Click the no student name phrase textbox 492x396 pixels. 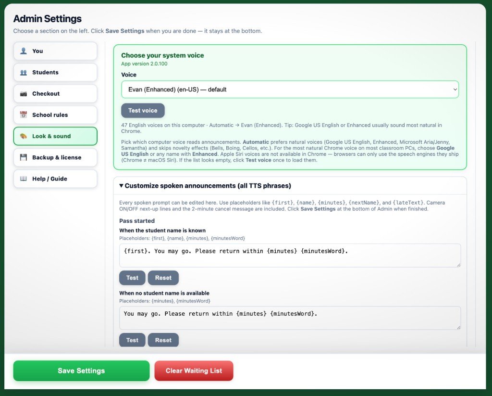tap(290, 318)
